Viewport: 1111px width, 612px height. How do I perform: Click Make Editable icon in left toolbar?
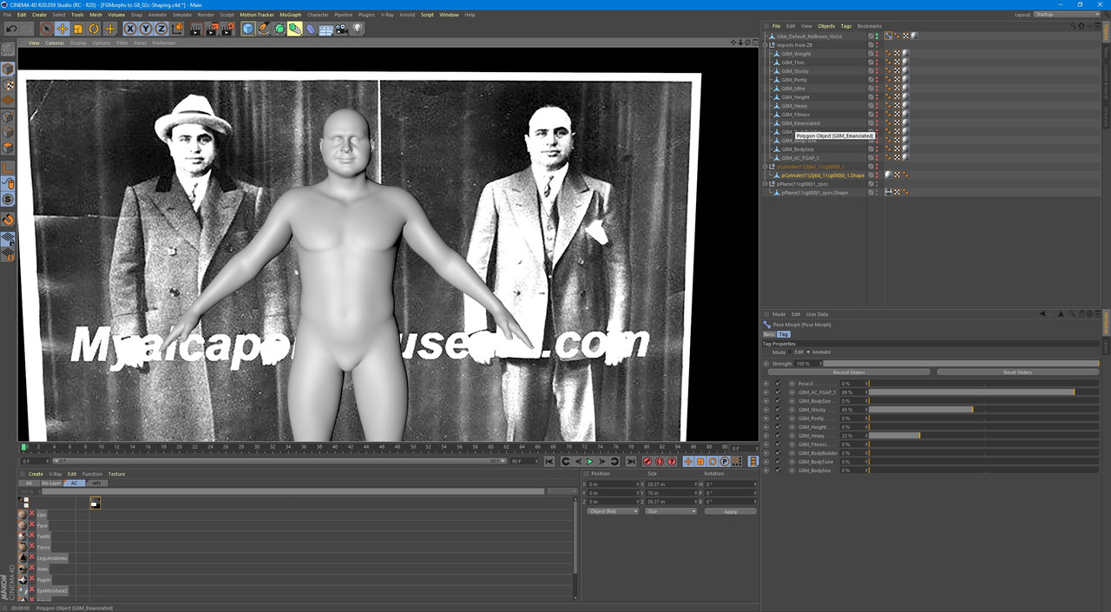[8, 49]
